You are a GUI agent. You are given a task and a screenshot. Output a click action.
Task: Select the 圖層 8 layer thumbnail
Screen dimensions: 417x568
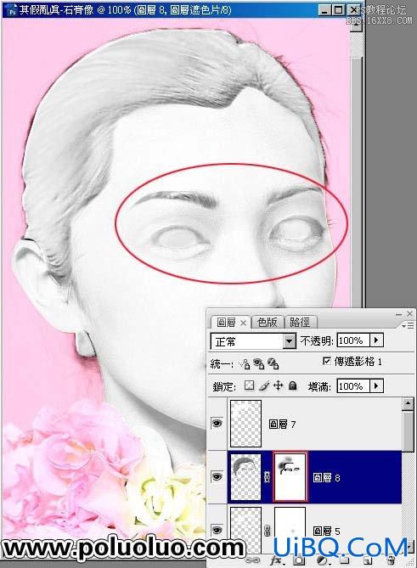pos(246,477)
